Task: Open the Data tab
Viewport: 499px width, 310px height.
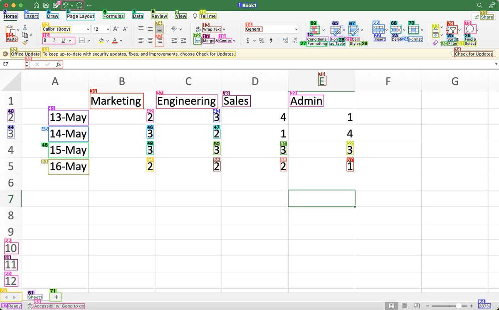Action: point(138,16)
